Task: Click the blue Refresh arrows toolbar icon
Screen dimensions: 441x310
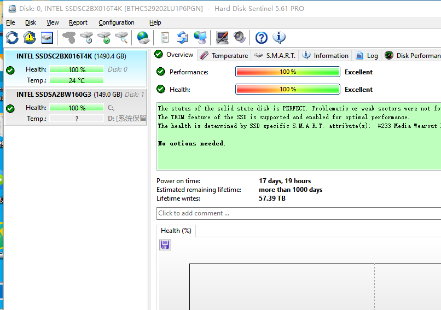Action: click(12, 37)
